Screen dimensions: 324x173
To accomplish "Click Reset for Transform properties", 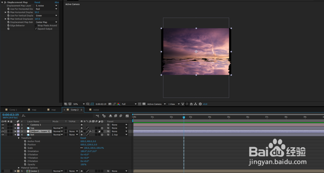I will click(83, 138).
